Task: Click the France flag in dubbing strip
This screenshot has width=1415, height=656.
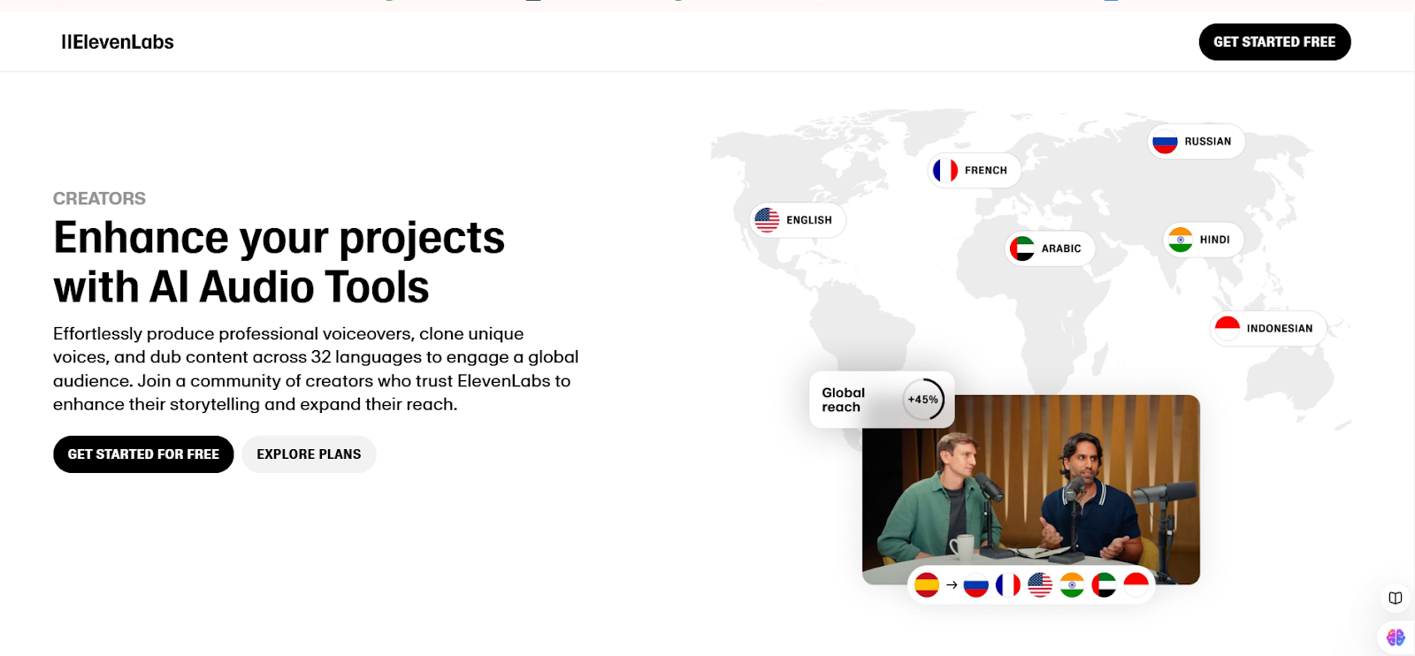Action: tap(1008, 584)
